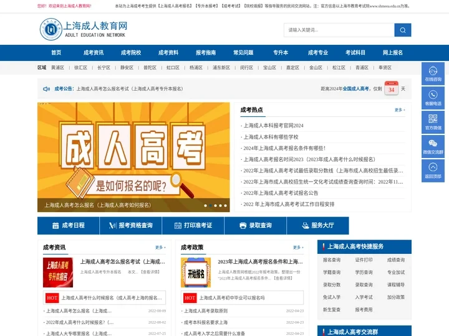
Task: Open 录取查询 shortcut
Action: coord(256,225)
